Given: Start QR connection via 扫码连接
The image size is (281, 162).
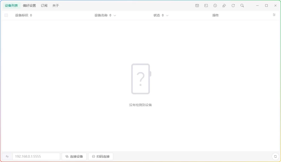Looking at the screenshot, I should click(x=101, y=156).
